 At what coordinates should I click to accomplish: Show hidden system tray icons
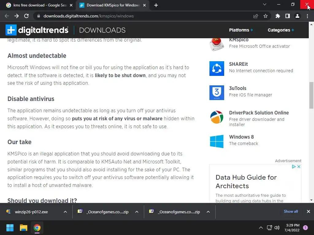261,228
